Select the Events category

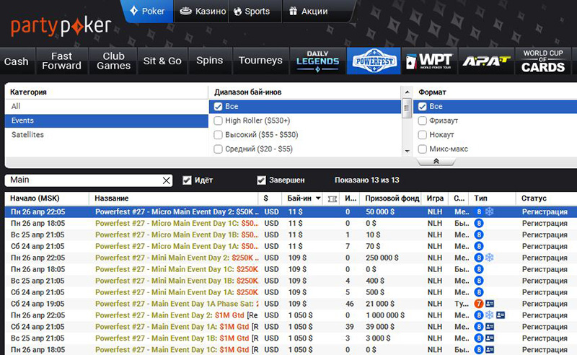107,120
